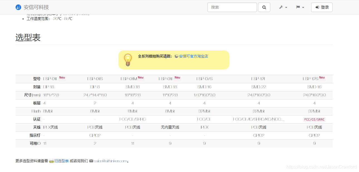Open the wrench tools dropdown
The height and width of the screenshot is (172, 359).
(x=283, y=7)
